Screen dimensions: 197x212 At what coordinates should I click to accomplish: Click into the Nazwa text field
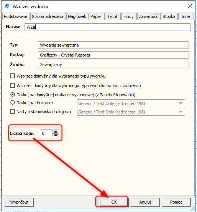tap(108, 27)
